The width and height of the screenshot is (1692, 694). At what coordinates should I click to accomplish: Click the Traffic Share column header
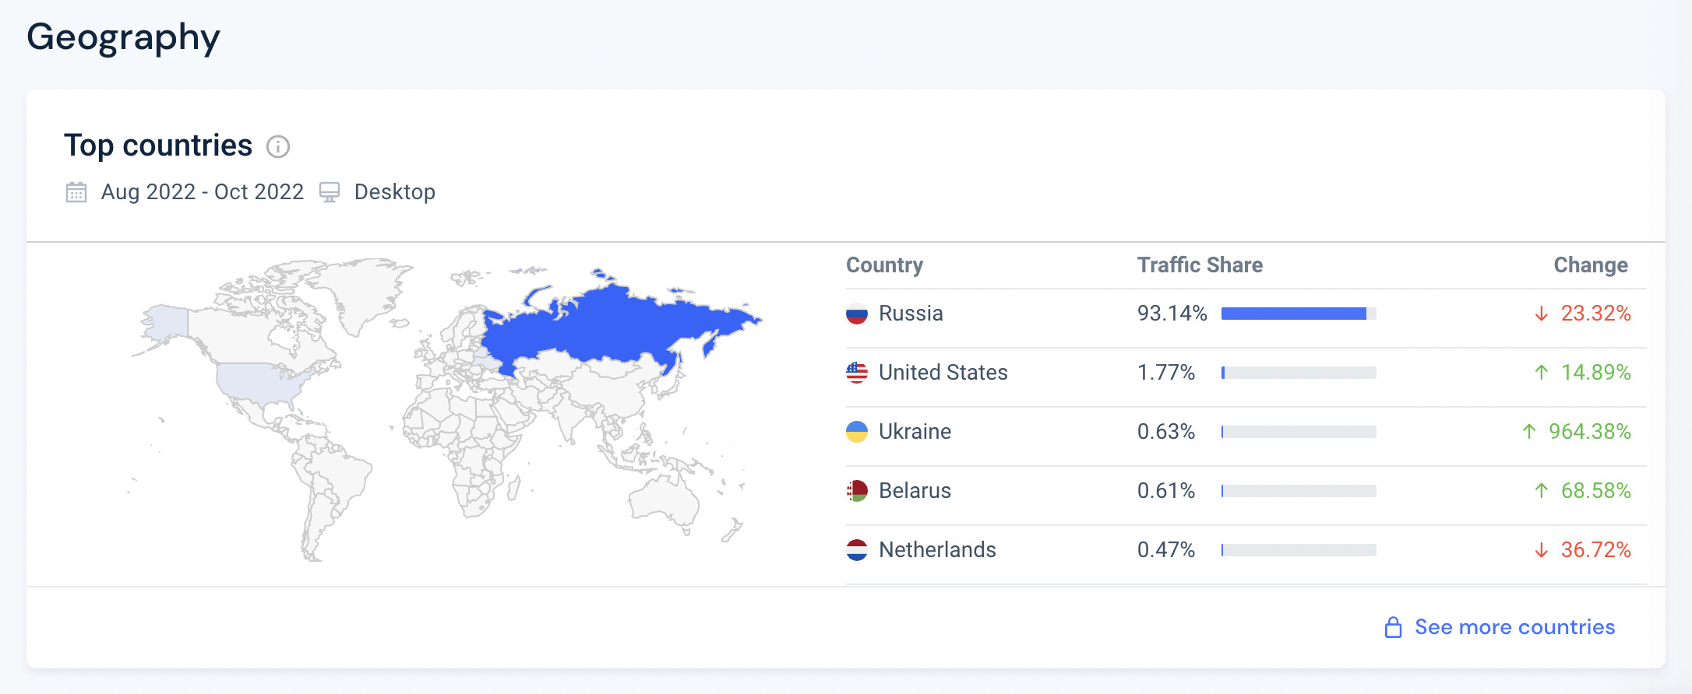(1200, 265)
